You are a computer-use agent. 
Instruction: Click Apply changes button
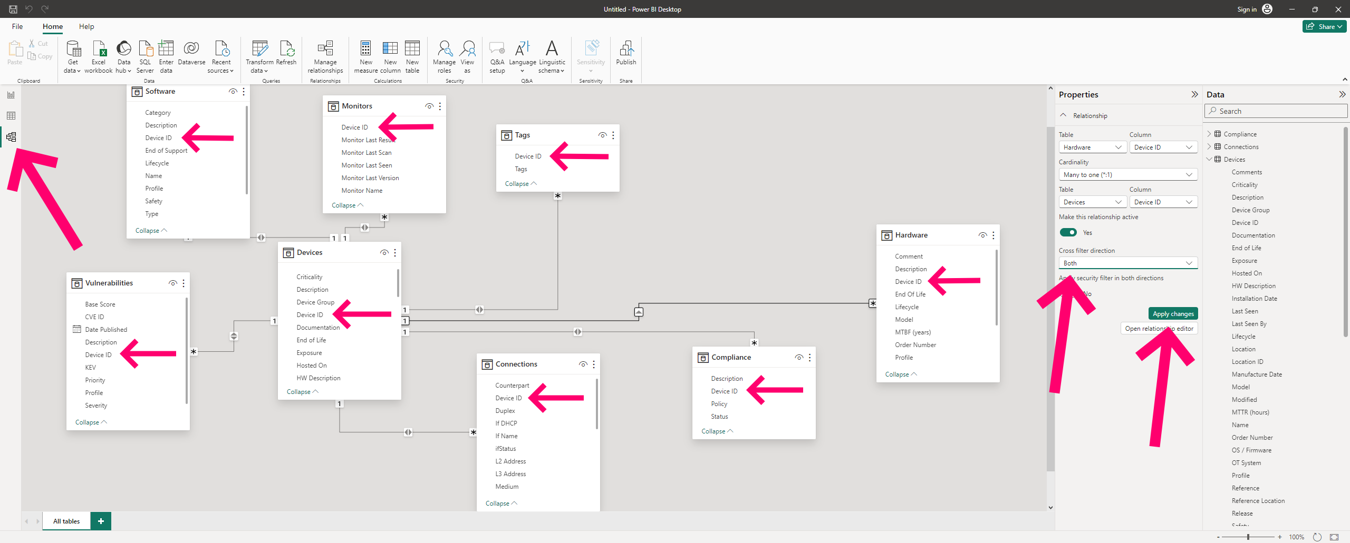click(1173, 313)
